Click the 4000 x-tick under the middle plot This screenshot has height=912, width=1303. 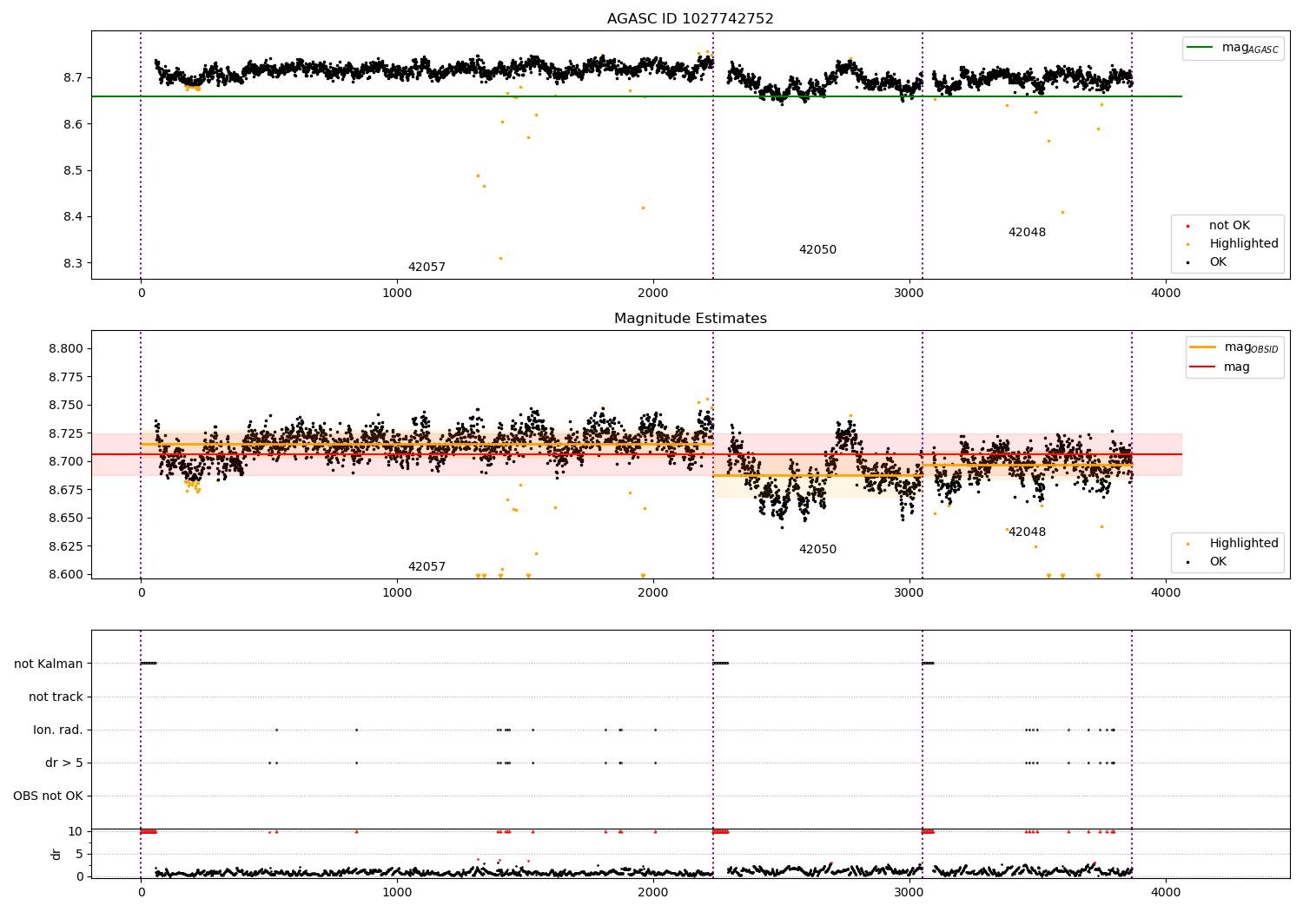(x=1166, y=593)
